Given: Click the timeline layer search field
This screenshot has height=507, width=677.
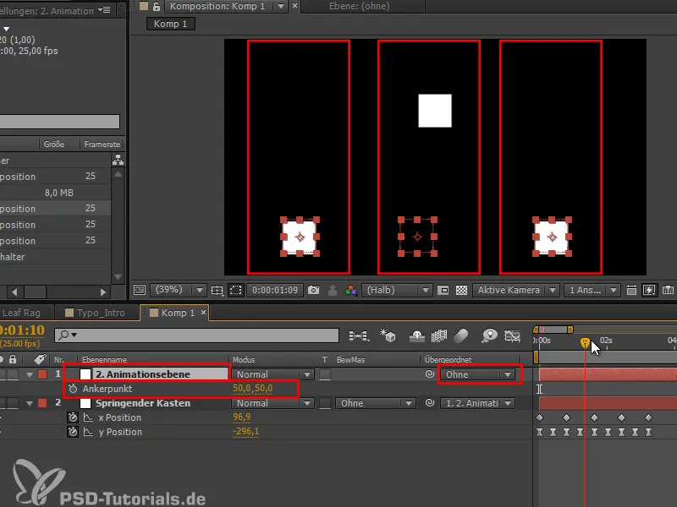Looking at the screenshot, I should click(196, 335).
